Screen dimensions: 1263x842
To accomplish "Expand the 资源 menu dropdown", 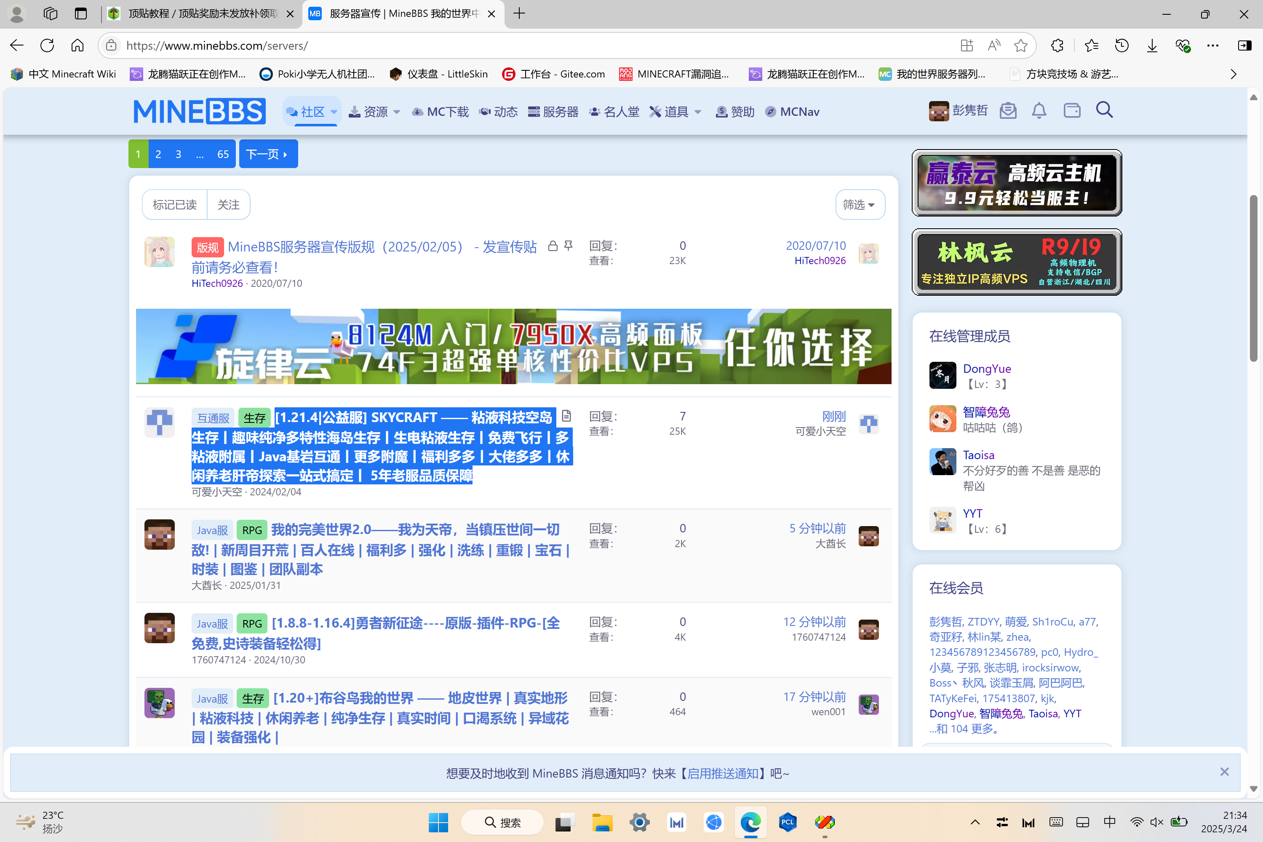I will pos(397,112).
